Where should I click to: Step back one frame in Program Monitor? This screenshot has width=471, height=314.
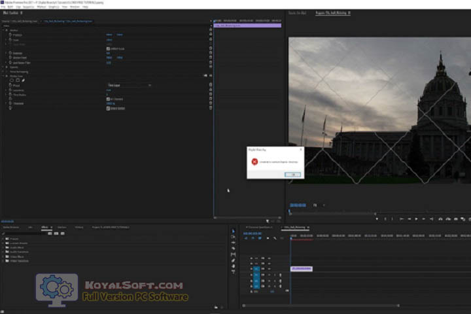point(409,219)
